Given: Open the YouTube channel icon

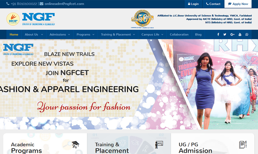Looking at the screenshot, I should pos(240,34).
